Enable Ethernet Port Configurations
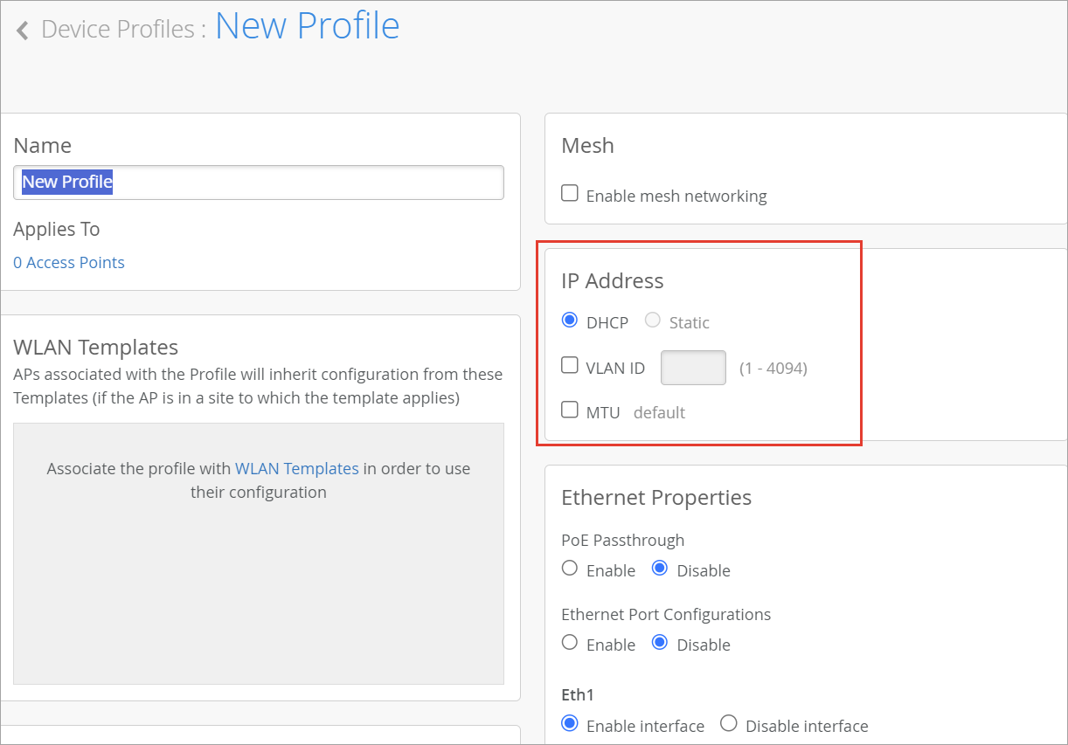The width and height of the screenshot is (1068, 745). [570, 643]
